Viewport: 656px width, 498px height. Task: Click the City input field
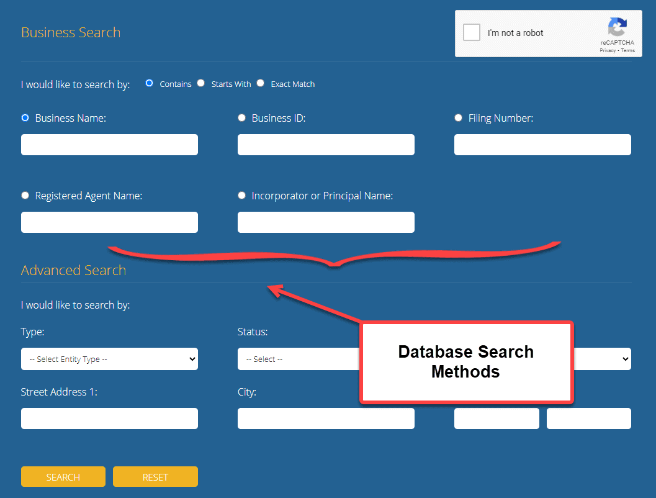[x=326, y=419]
